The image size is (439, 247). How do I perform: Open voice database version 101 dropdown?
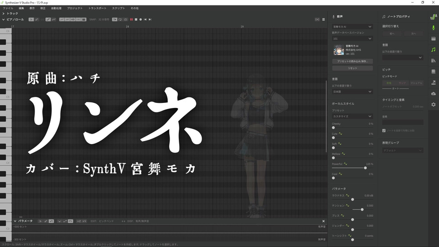pos(352,38)
